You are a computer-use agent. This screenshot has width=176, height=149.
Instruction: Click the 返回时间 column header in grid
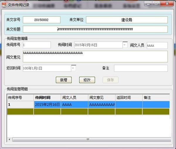tap(129, 97)
